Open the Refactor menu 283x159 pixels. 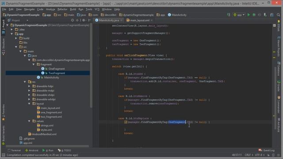point(62,9)
